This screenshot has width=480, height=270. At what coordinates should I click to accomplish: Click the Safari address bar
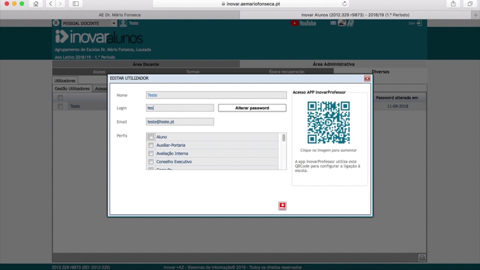coord(251,4)
